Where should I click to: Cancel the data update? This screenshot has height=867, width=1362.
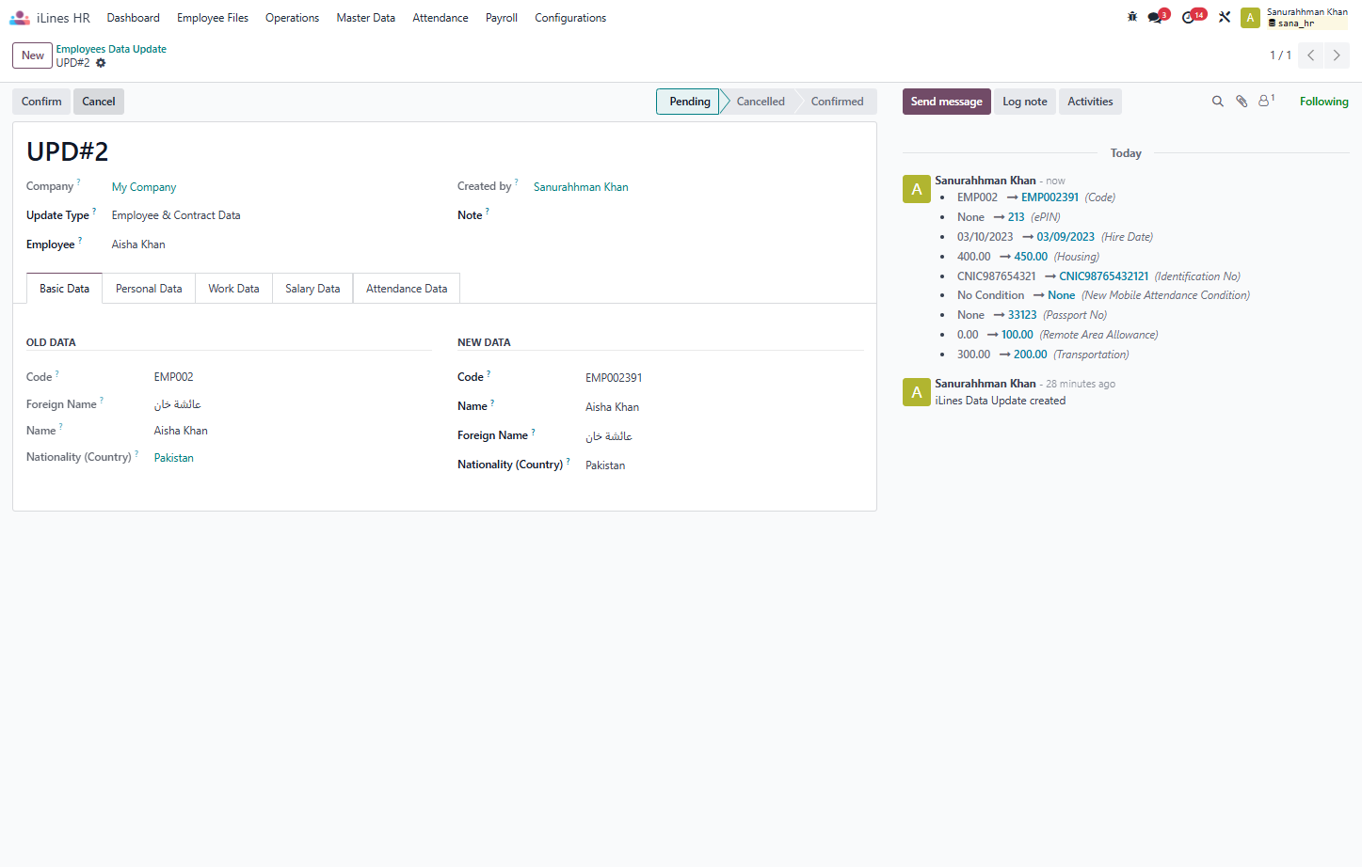tap(99, 102)
